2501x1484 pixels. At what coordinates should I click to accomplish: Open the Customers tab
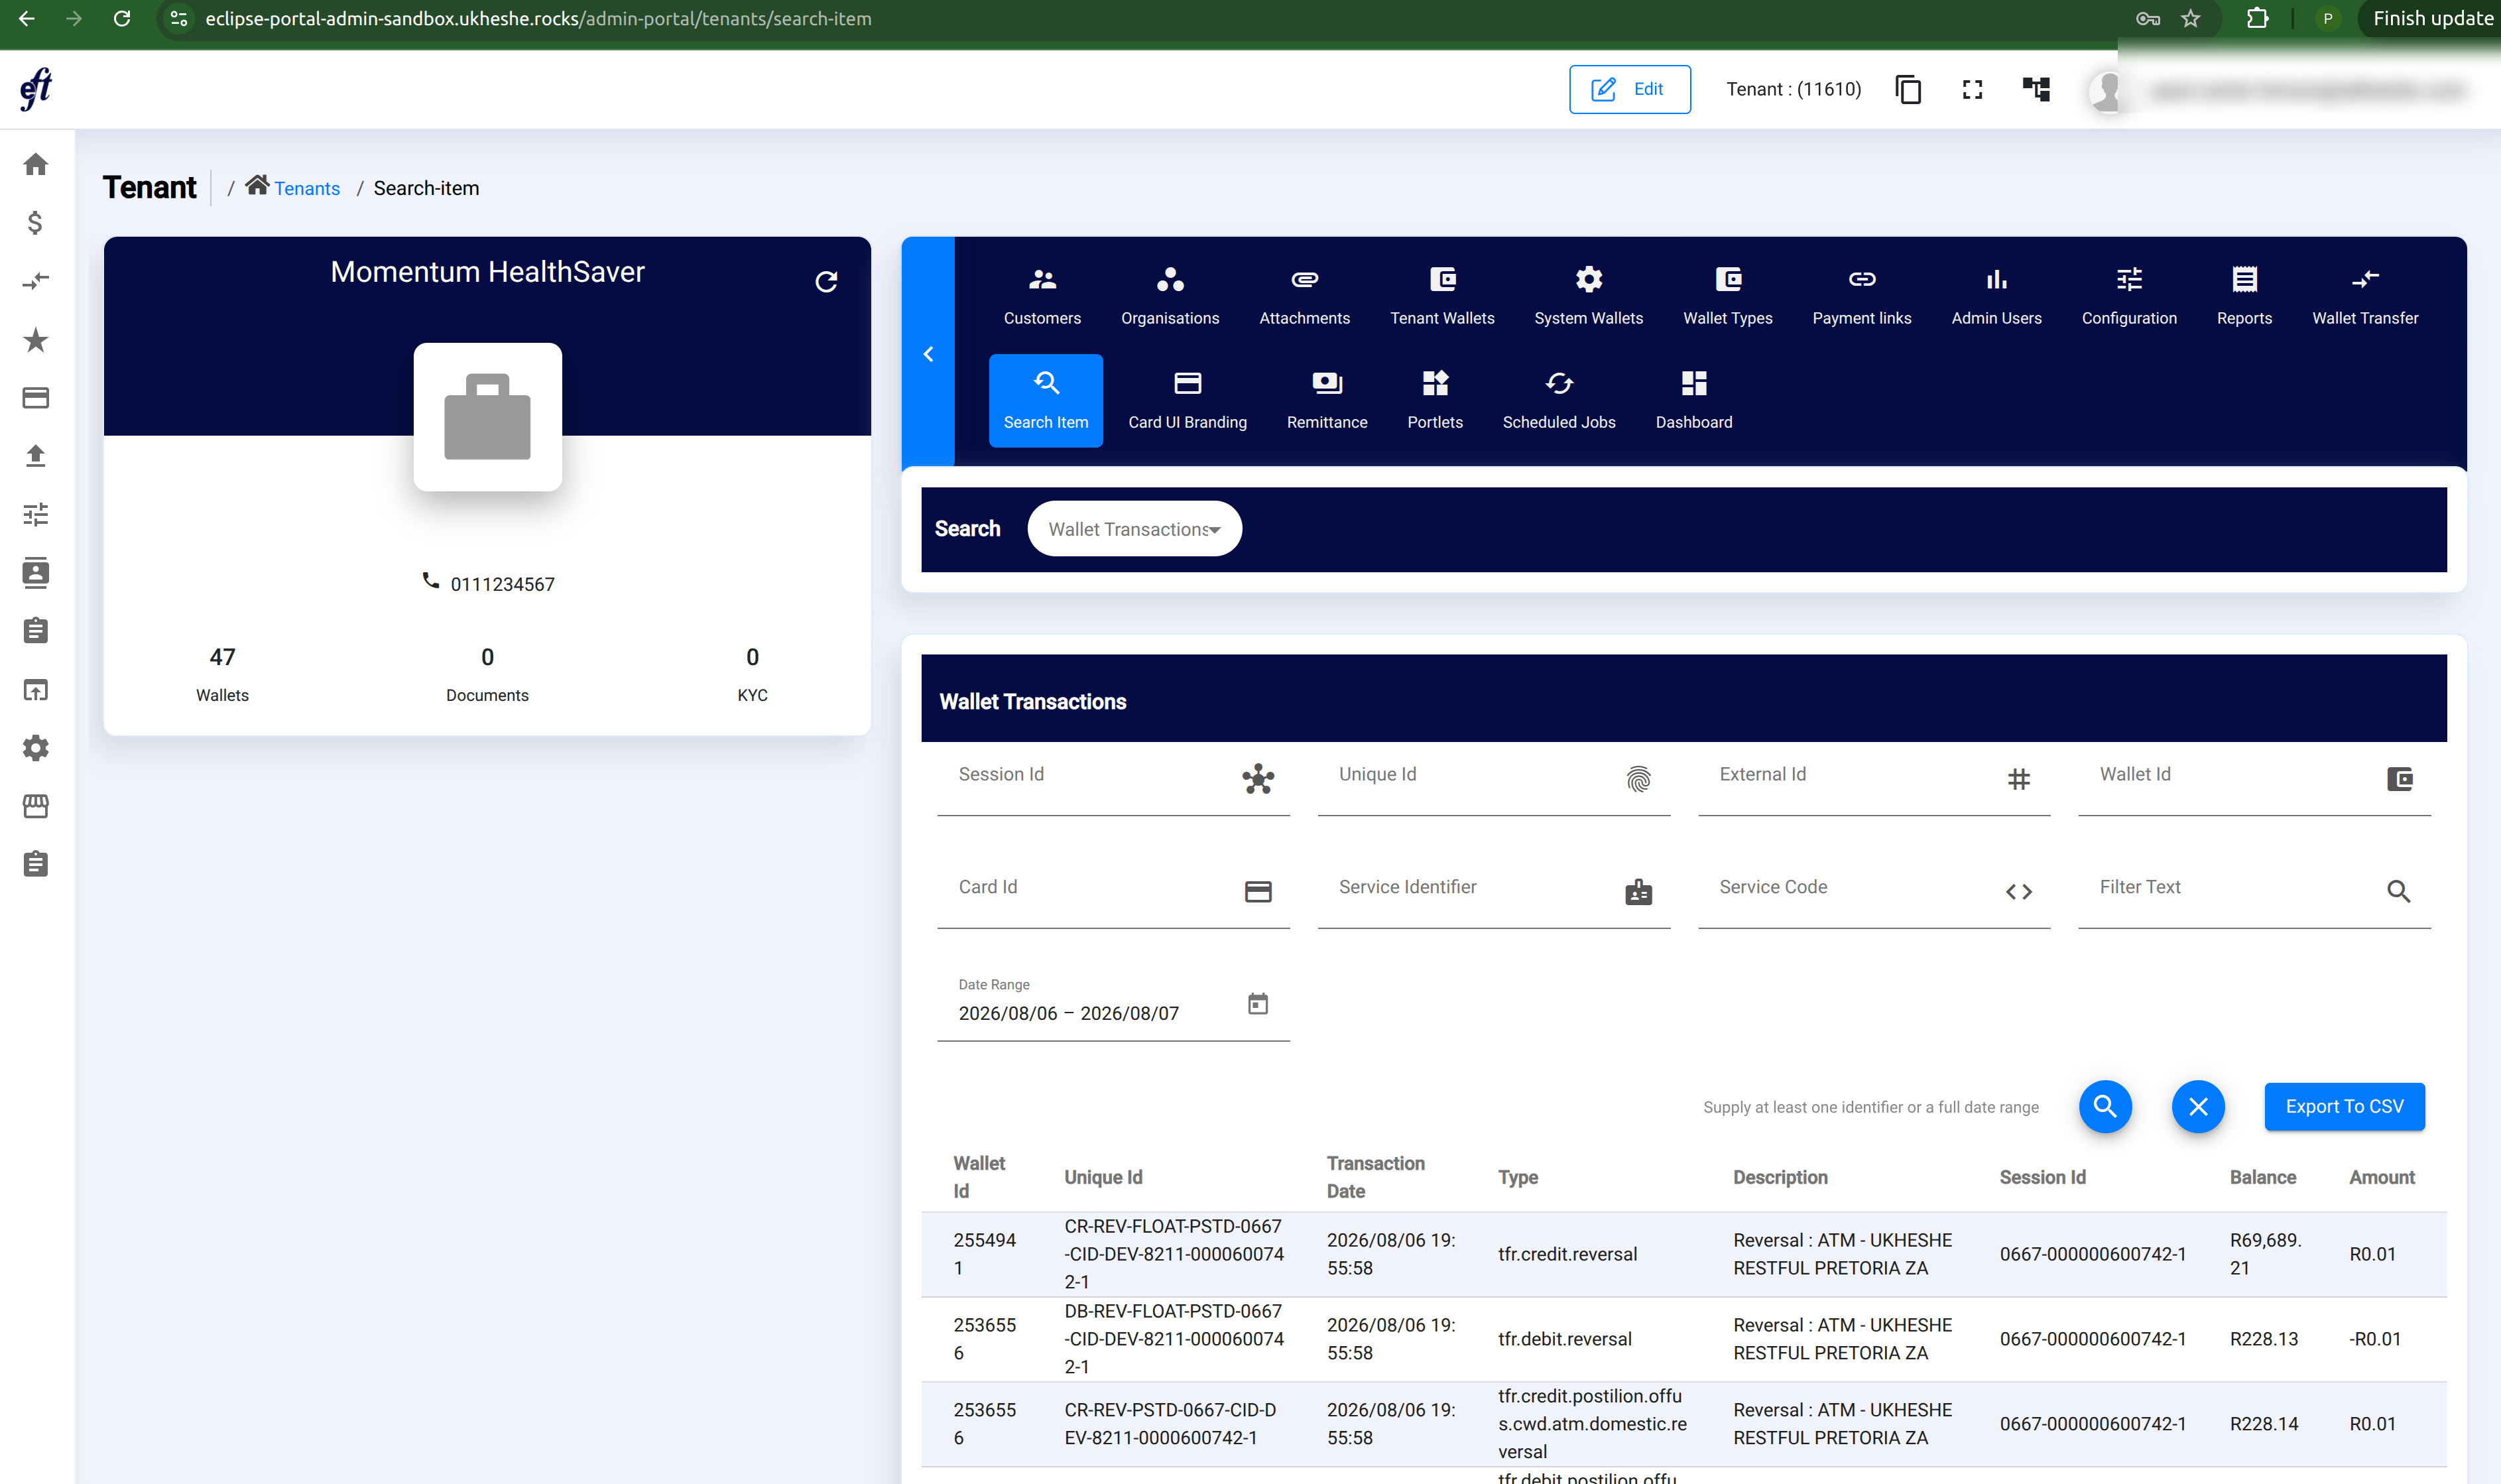click(1042, 296)
